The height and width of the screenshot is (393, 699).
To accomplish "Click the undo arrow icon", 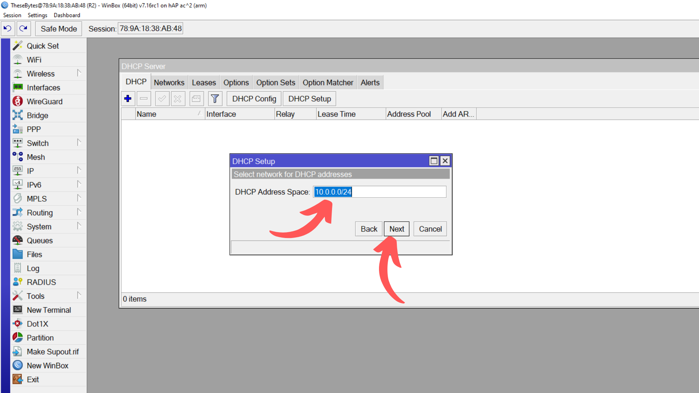I will coord(8,28).
